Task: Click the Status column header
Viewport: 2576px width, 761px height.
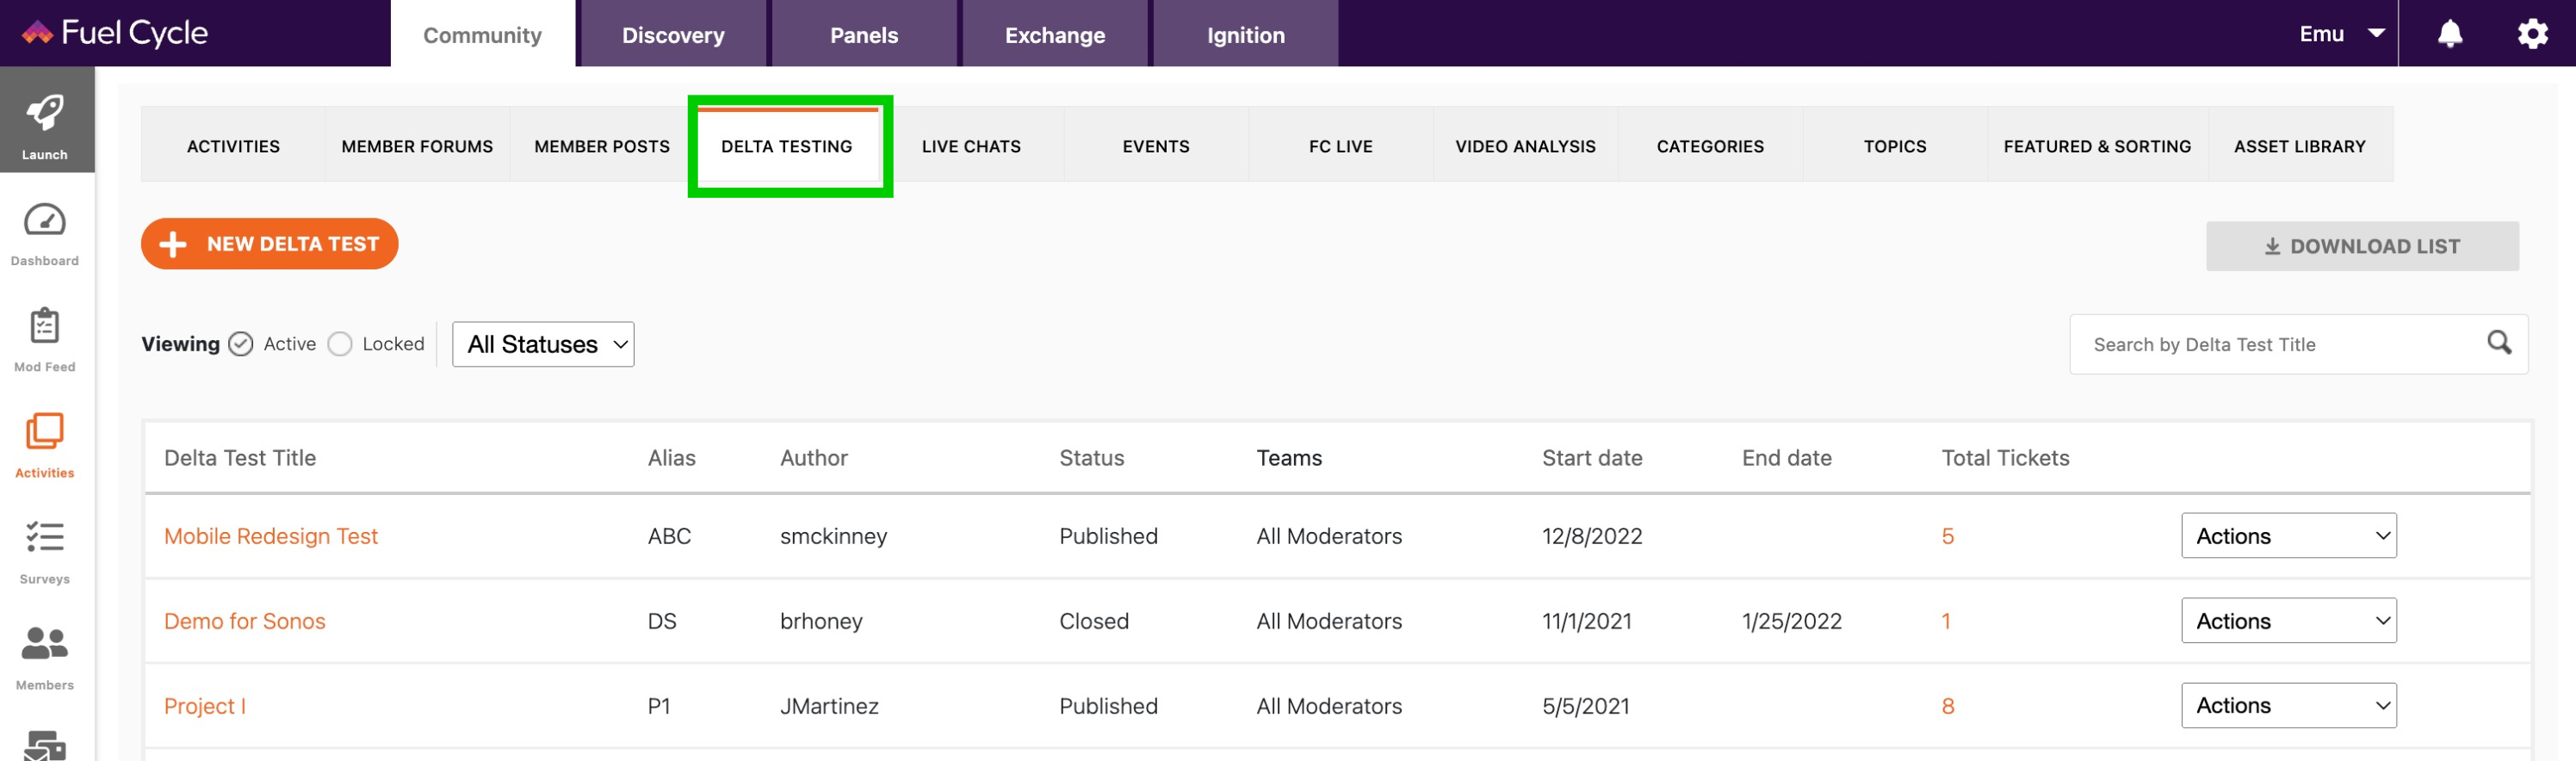Action: tap(1092, 458)
